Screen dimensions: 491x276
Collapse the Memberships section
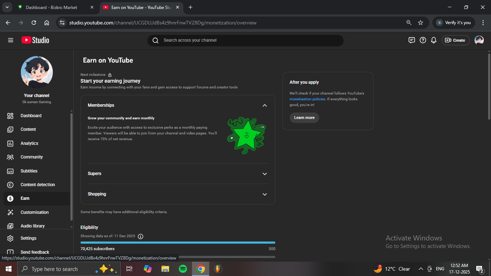click(x=265, y=105)
